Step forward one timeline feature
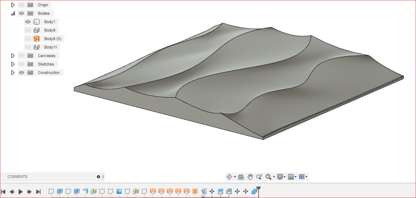The height and width of the screenshot is (198, 416). pyautogui.click(x=29, y=192)
